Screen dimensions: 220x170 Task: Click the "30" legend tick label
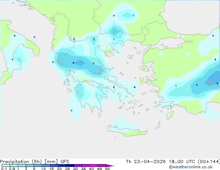point(75,169)
